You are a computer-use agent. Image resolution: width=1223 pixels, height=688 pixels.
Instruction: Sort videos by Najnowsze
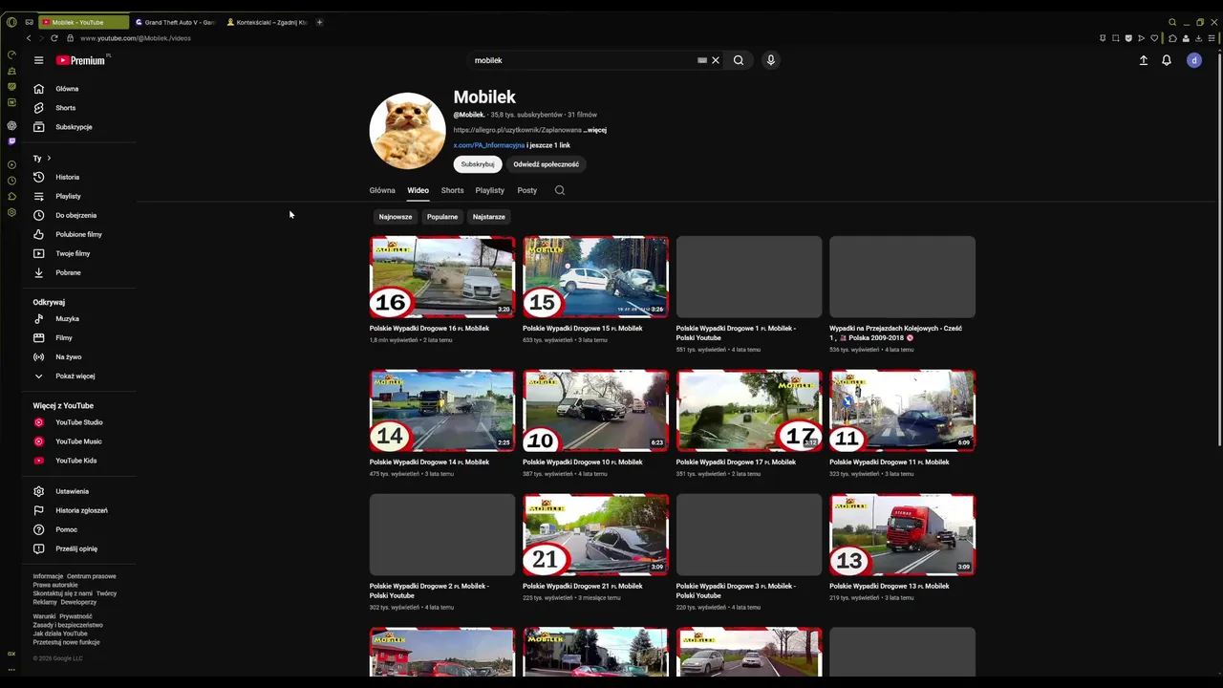point(396,217)
